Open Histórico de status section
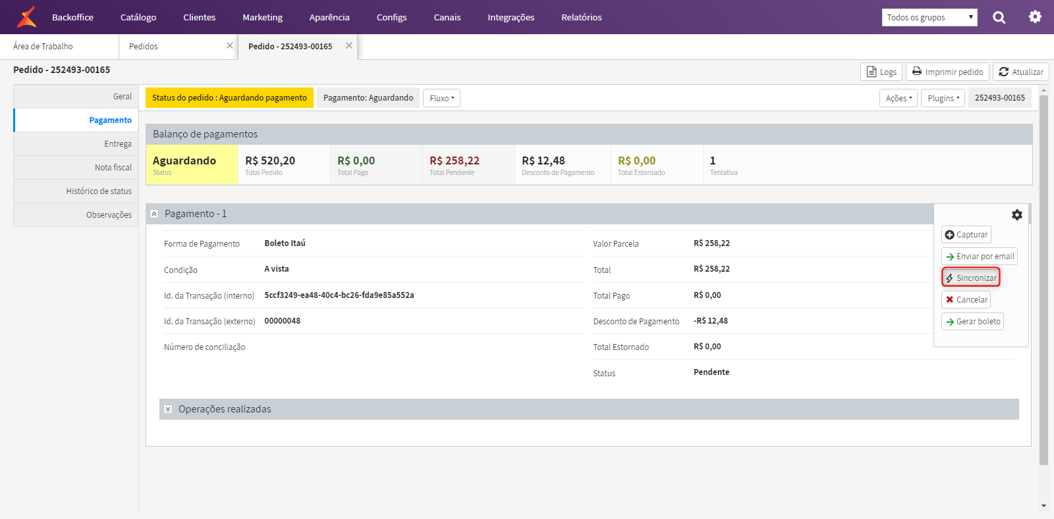 [76, 191]
